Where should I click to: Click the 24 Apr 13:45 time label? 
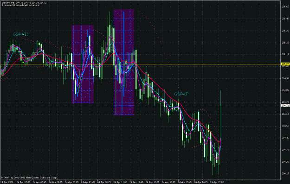pyautogui.click(x=184, y=182)
